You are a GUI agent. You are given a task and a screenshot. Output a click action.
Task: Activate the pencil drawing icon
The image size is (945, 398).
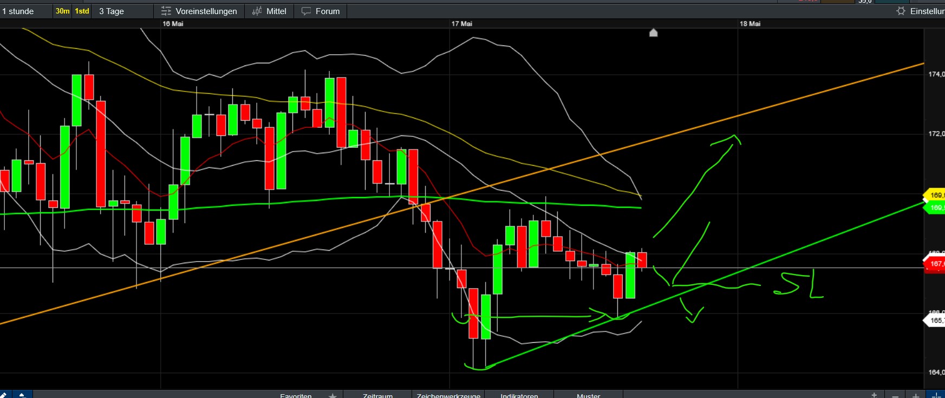4,394
